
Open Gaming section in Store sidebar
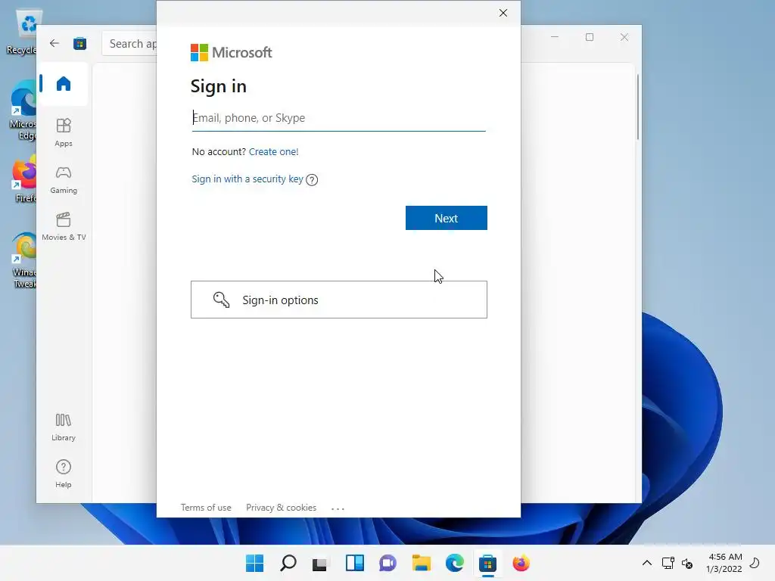pyautogui.click(x=64, y=180)
